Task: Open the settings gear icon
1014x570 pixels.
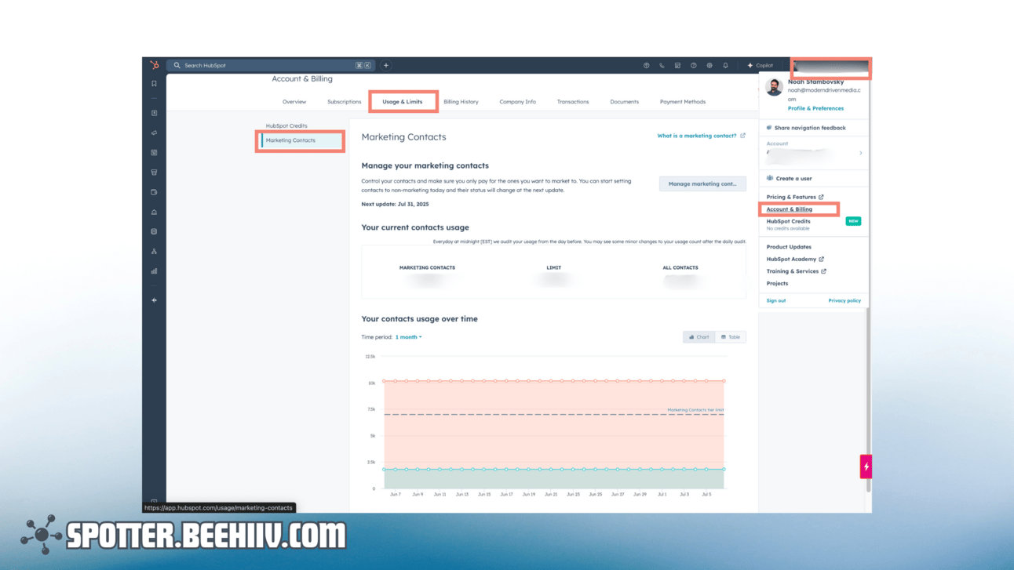Action: [x=709, y=65]
